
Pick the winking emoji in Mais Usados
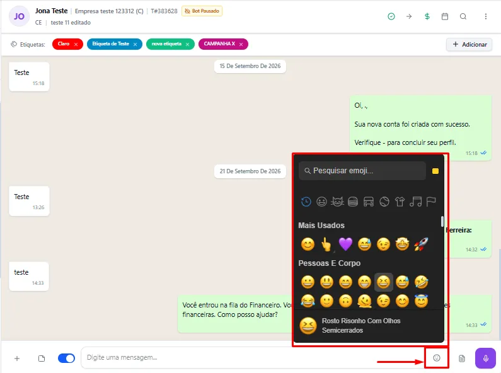383,244
